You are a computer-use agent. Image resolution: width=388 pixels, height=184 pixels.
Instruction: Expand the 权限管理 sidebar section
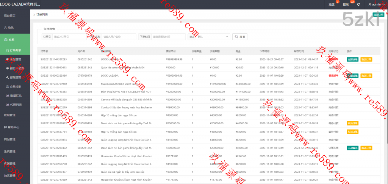click(x=10, y=115)
